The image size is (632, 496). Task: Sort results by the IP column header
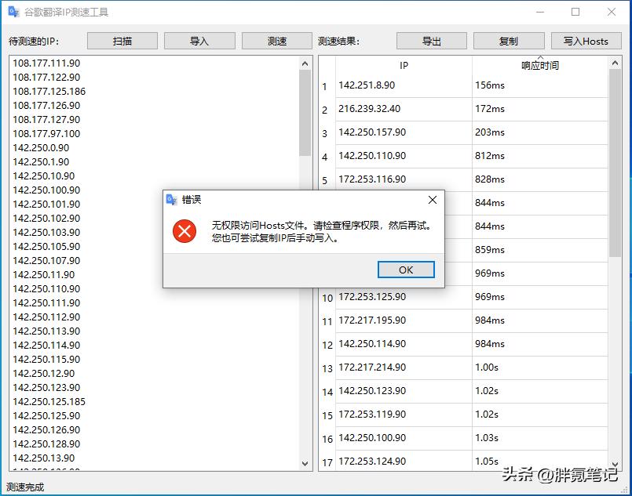[x=403, y=65]
